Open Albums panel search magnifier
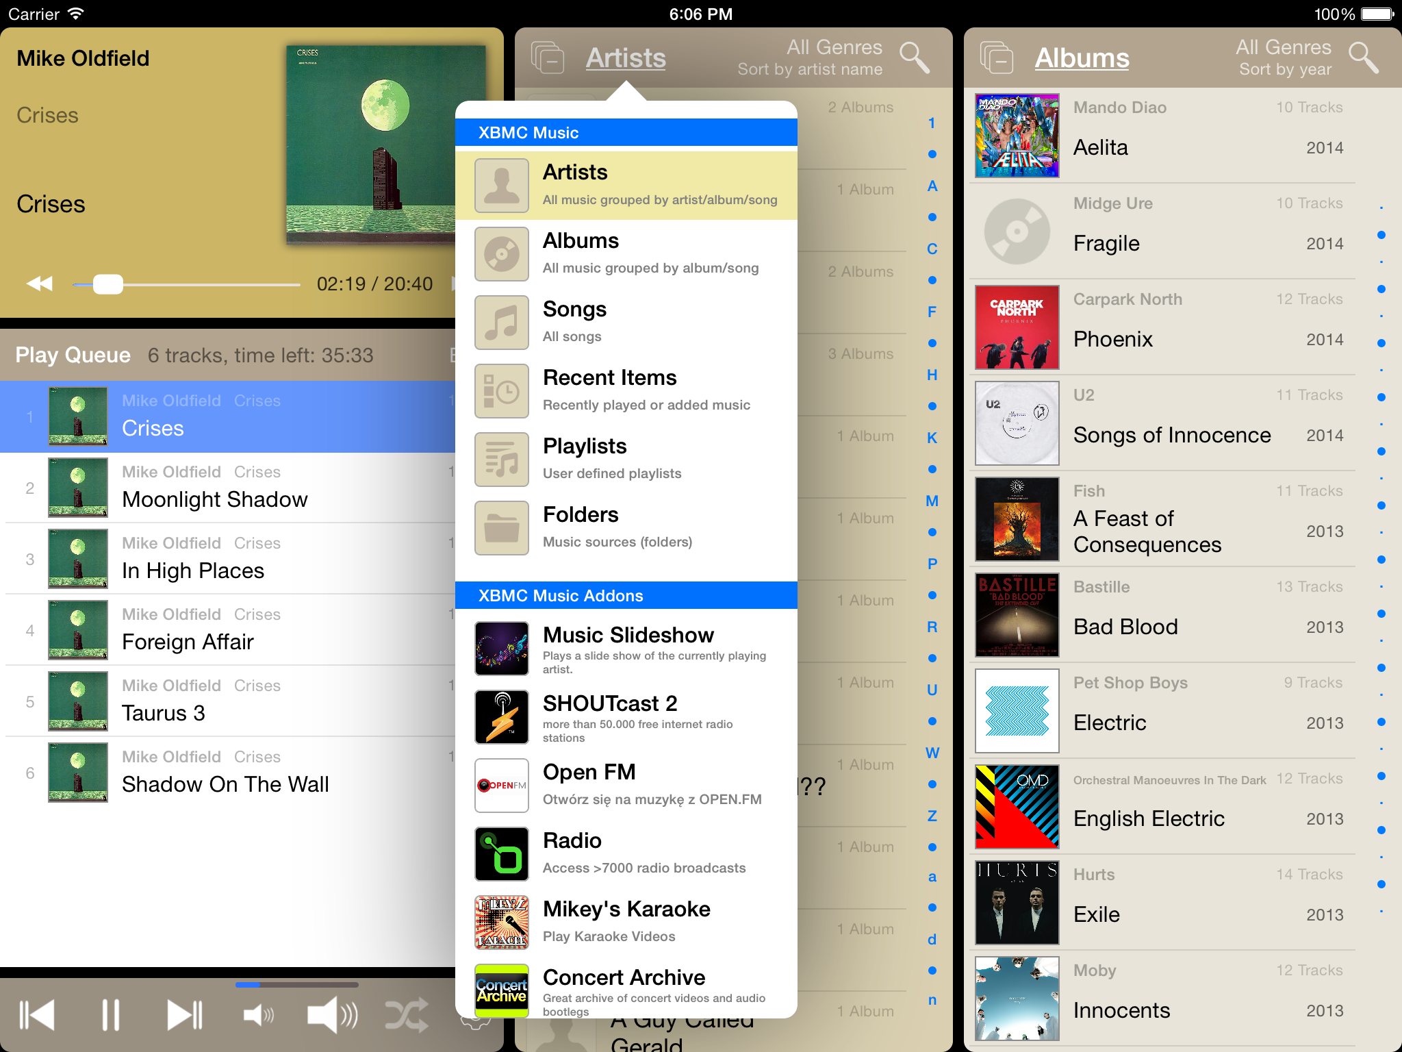The image size is (1402, 1052). click(1364, 58)
